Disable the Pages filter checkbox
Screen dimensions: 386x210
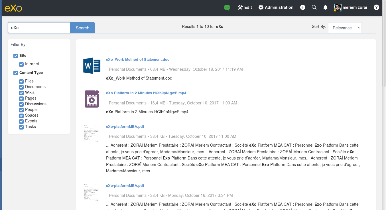21,99
